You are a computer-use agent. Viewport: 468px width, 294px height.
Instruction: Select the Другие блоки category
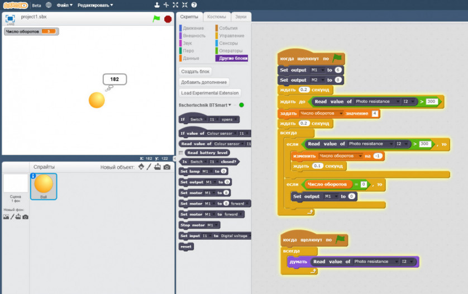[232, 58]
